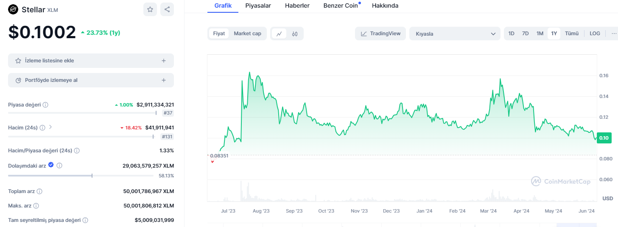Click the İzleme listesine ekle button
618x227 pixels.
(x=91, y=61)
